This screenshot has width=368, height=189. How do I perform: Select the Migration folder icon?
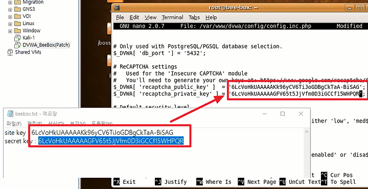(x=17, y=3)
